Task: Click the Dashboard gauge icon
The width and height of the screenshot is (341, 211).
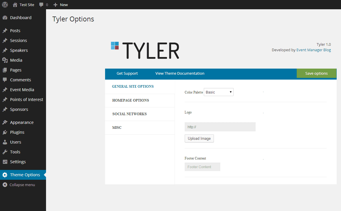Action: pyautogui.click(x=5, y=18)
